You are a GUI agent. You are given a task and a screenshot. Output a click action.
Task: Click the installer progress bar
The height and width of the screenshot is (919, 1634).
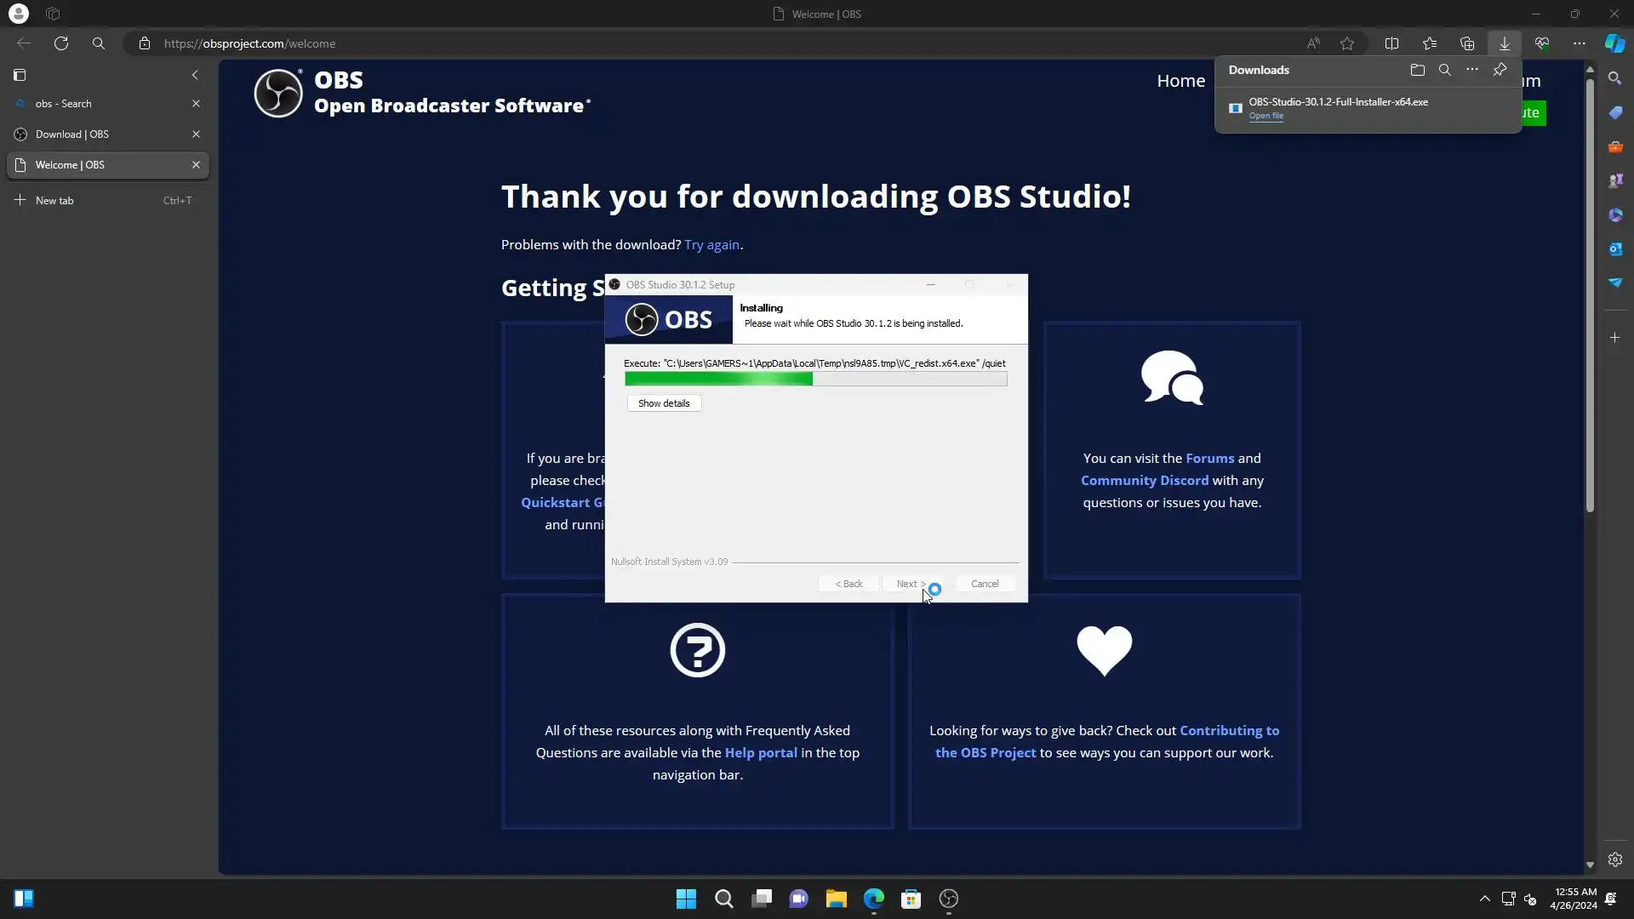pos(815,380)
